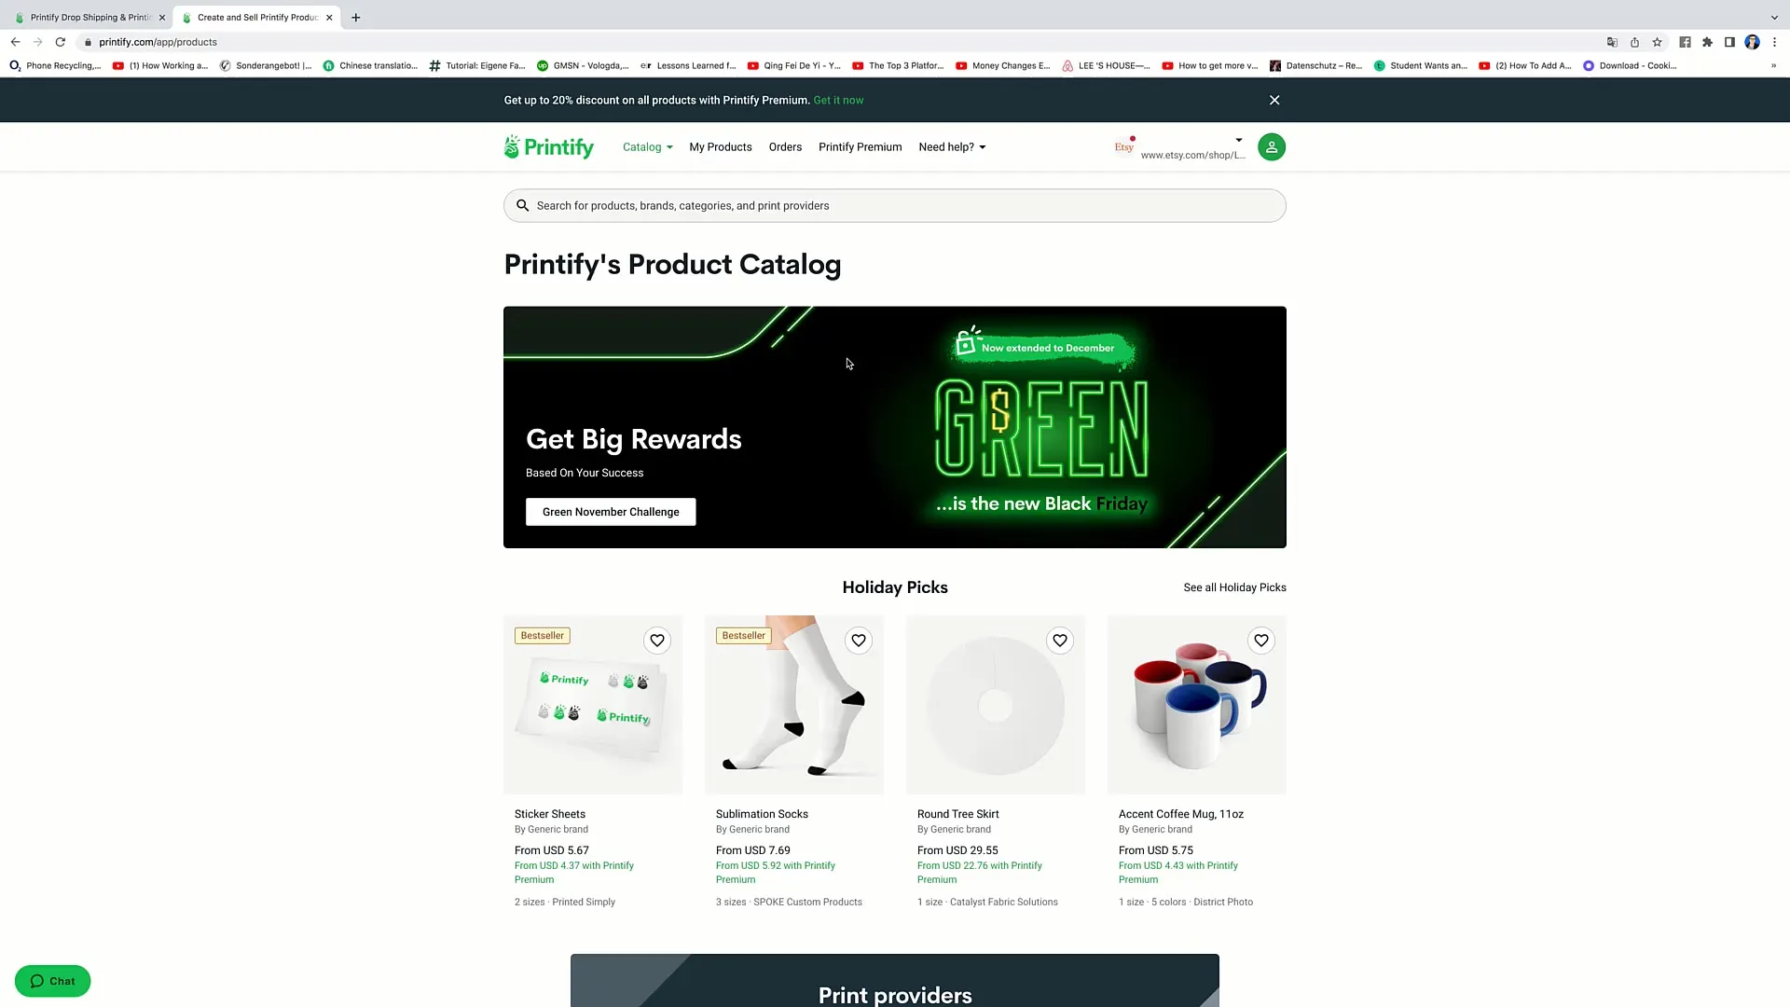The width and height of the screenshot is (1790, 1007).
Task: Click the user account icon
Action: (1272, 146)
